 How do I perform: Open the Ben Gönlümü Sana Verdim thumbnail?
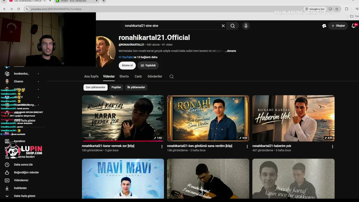[208, 118]
